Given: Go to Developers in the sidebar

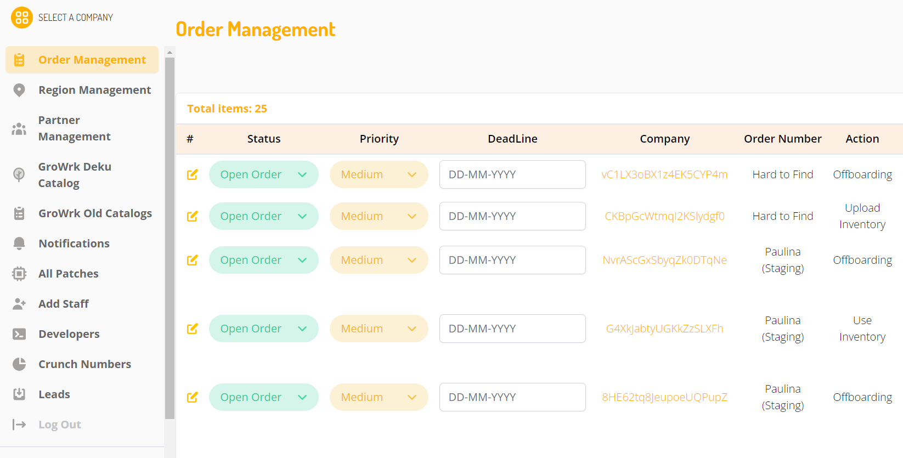Looking at the screenshot, I should click(69, 334).
